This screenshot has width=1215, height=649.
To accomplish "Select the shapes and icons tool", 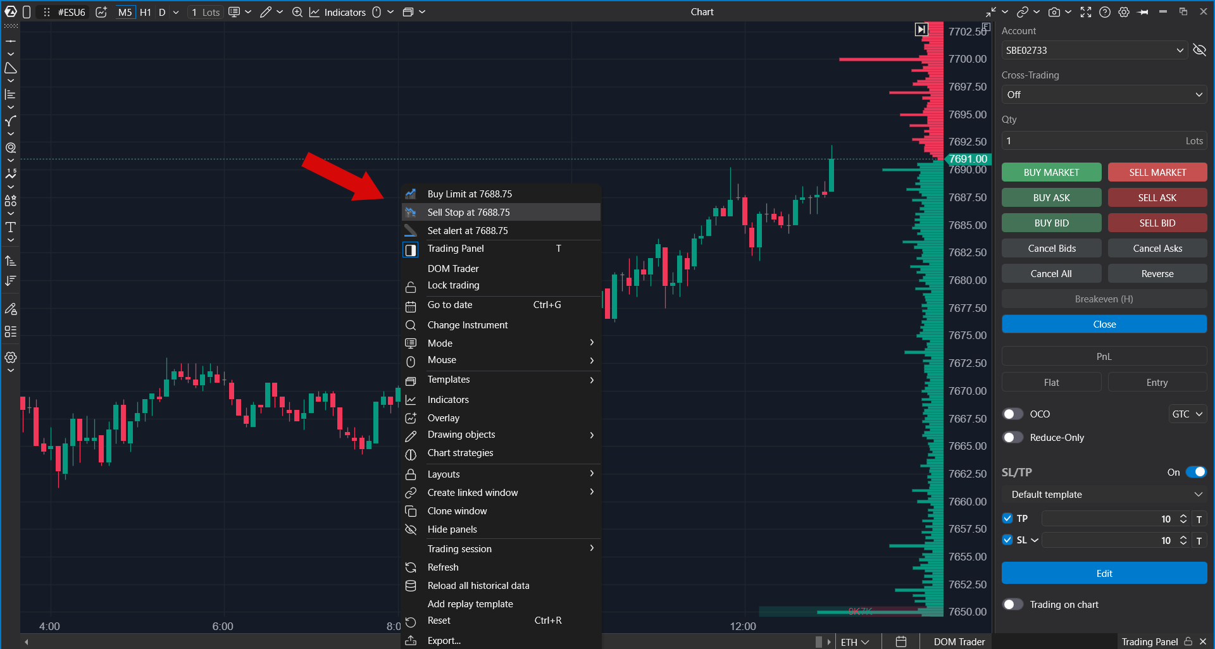I will (x=11, y=201).
